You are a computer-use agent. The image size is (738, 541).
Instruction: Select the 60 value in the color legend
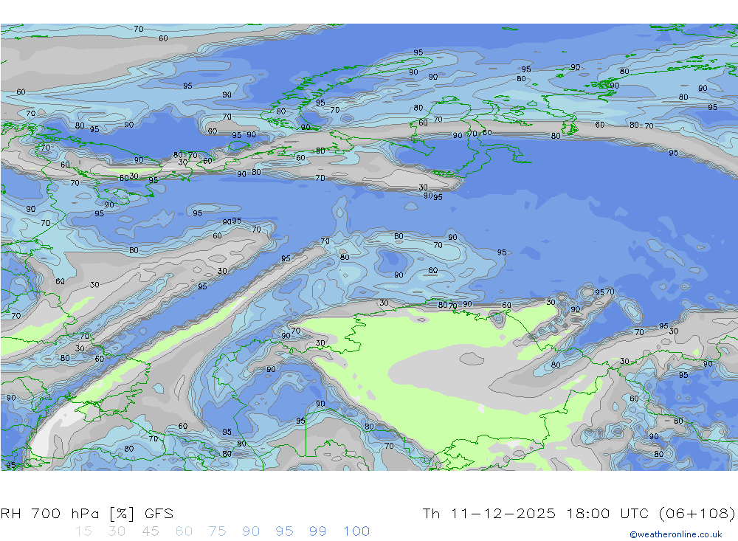tap(184, 531)
